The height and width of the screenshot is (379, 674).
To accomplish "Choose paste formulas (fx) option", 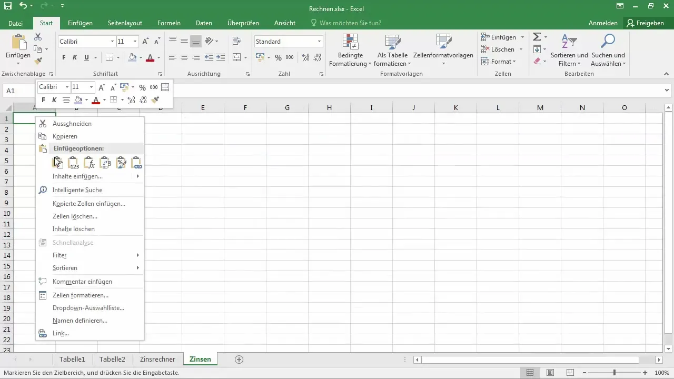I will 90,163.
